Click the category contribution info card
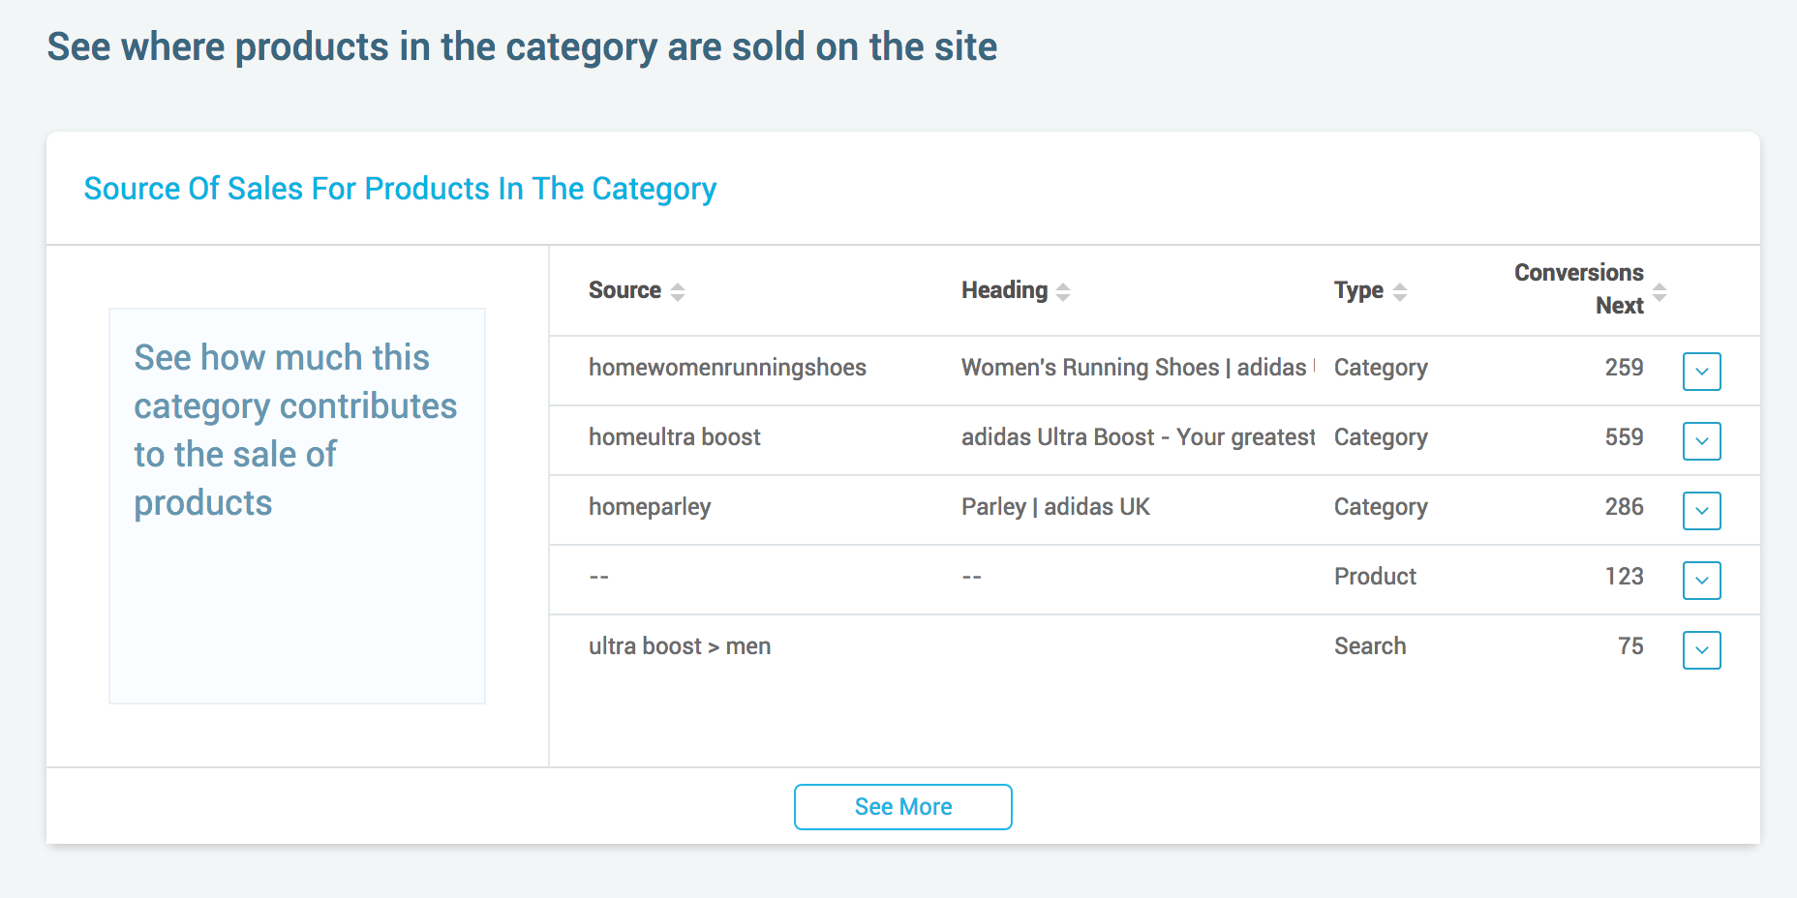Viewport: 1797px width, 898px height. pos(297,505)
